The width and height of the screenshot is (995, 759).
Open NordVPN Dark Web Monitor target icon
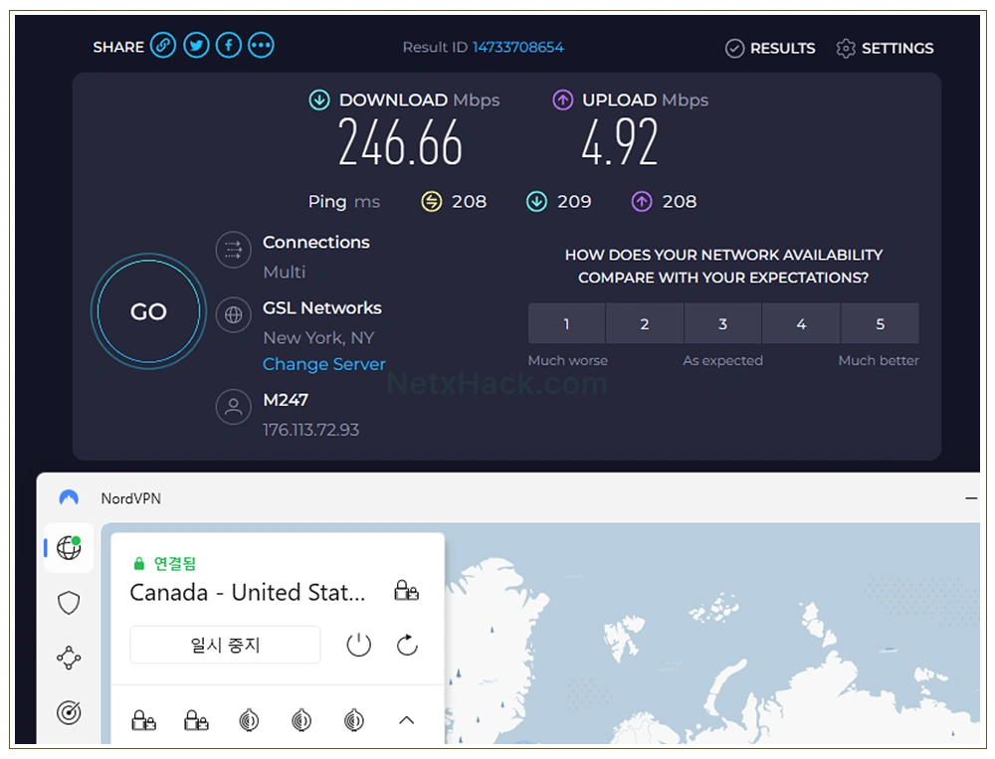[x=69, y=712]
